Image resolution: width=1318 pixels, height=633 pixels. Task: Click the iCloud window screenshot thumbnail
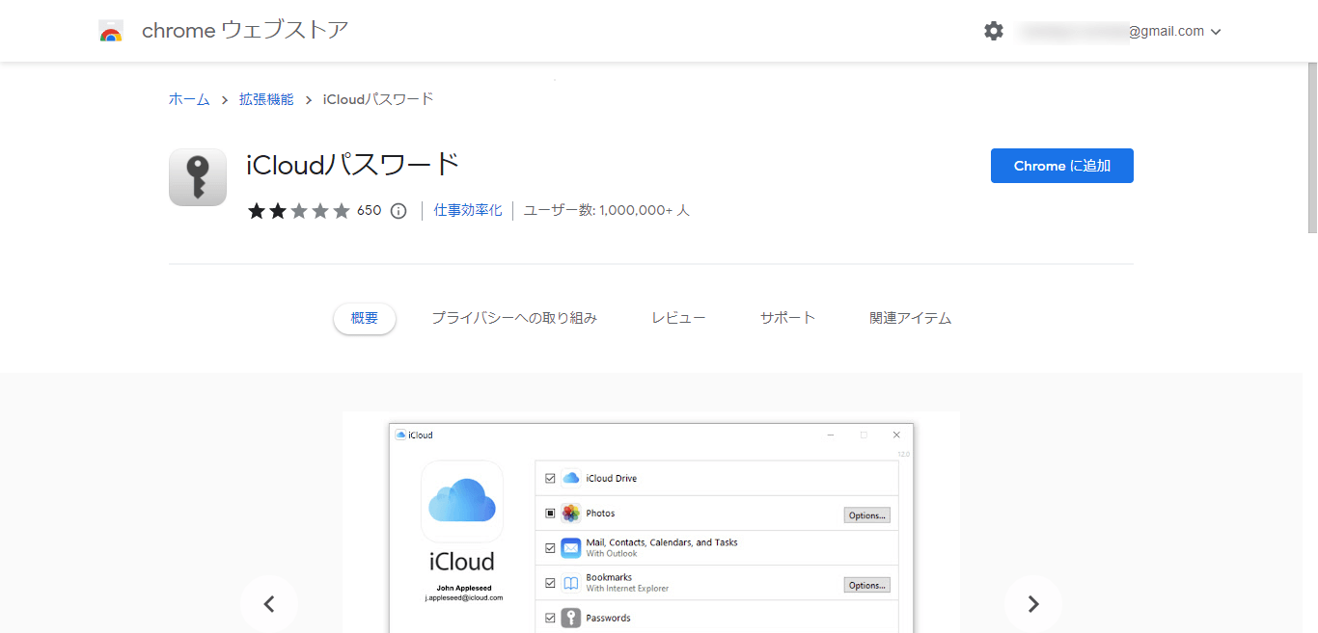coord(651,522)
